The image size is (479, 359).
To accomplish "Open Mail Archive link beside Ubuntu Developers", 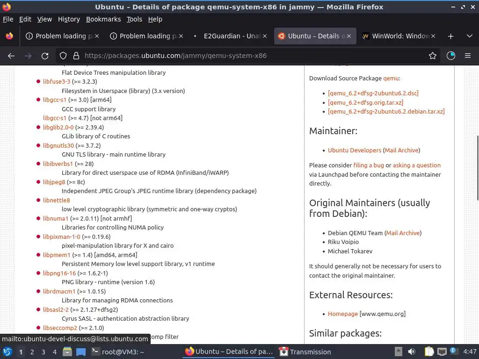I will pyautogui.click(x=402, y=150).
